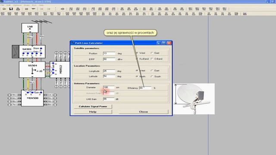The height and width of the screenshot is (155, 276).
Task: Select the MSV 908 component icon
Action: 45,14
